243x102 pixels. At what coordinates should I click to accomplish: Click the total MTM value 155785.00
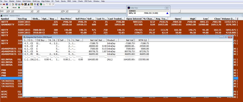(144, 59)
